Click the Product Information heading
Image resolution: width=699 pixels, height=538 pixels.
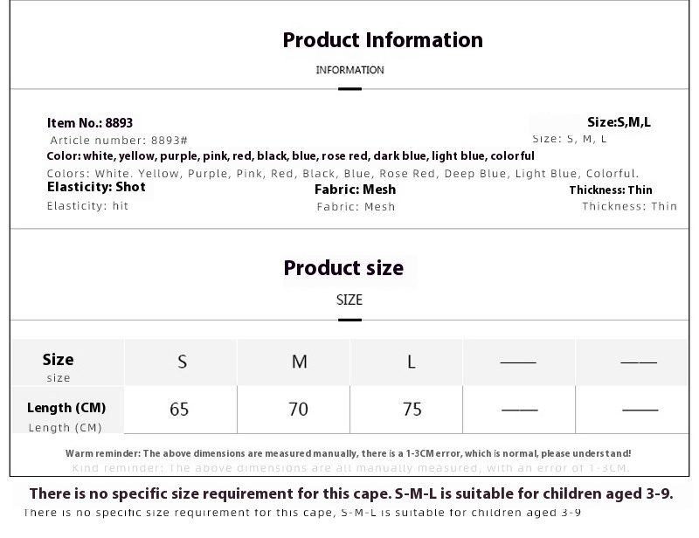pyautogui.click(x=383, y=40)
